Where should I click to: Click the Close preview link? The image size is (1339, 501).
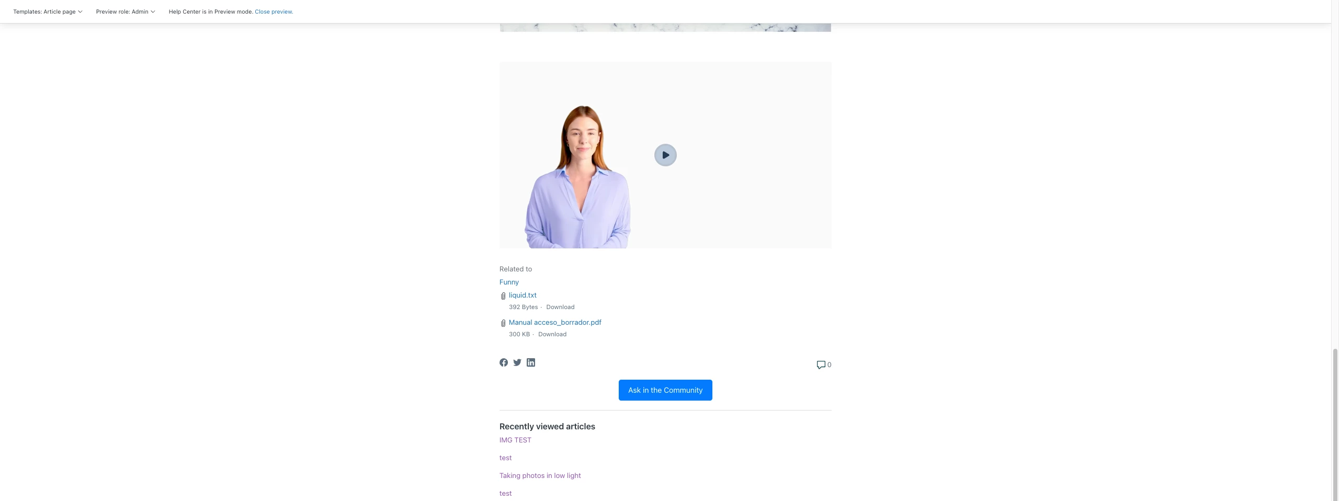(274, 12)
